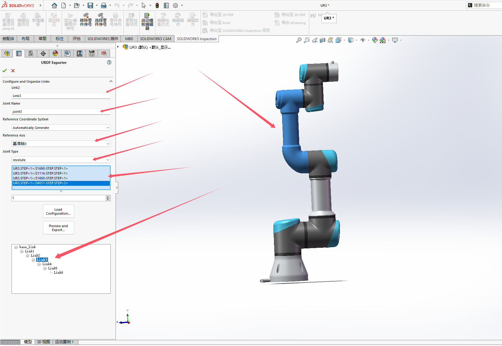Click the Preview and Export button
The image size is (502, 346).
pos(58,227)
